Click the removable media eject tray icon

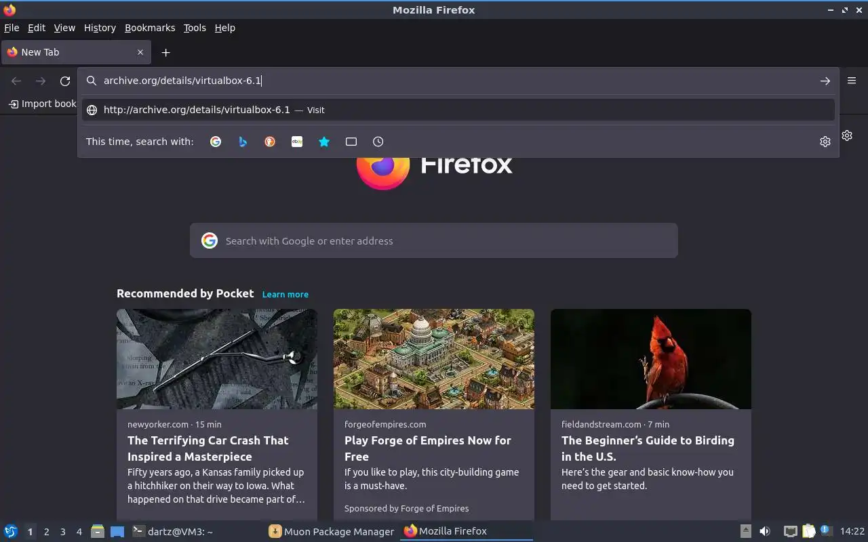pos(745,531)
